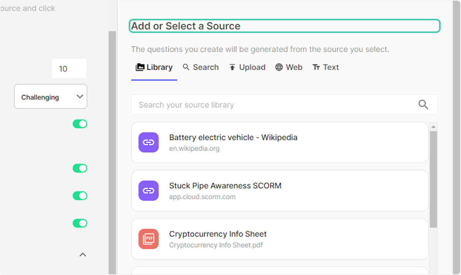Click the PDF icon on Cryptocurrency Info Sheet

(148, 239)
